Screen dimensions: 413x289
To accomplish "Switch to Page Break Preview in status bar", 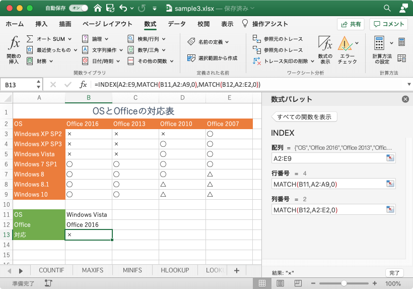I will tap(298, 283).
